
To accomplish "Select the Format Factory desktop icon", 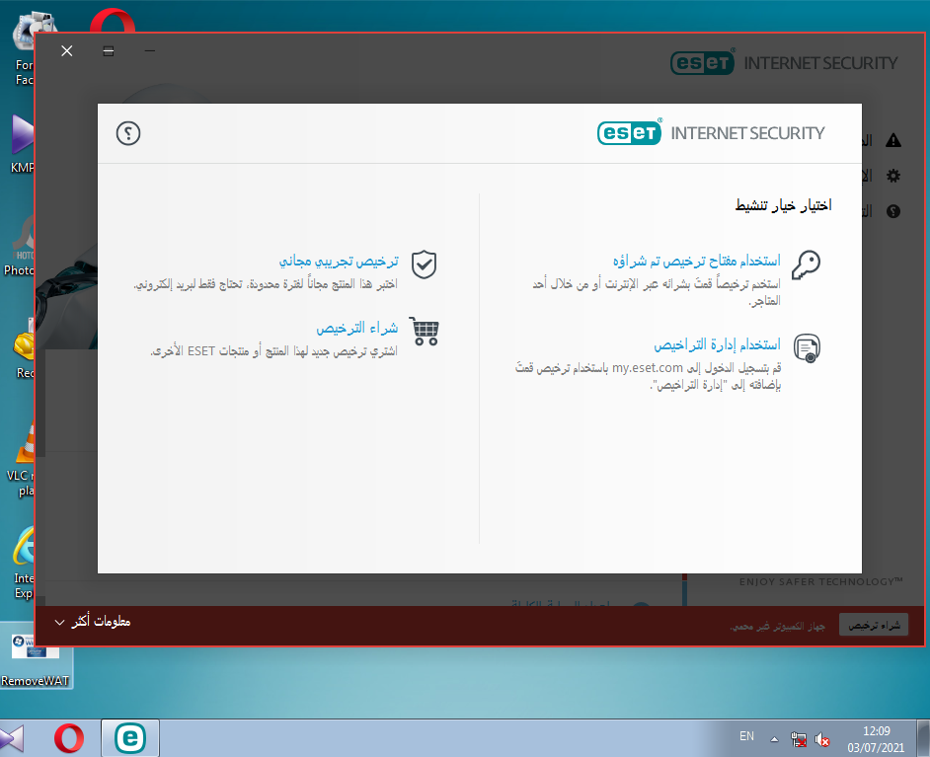I will tap(23, 48).
